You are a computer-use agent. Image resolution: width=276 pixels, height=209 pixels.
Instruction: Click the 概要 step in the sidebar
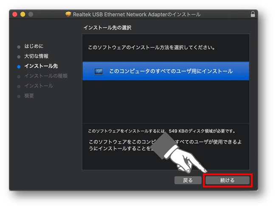click(29, 96)
